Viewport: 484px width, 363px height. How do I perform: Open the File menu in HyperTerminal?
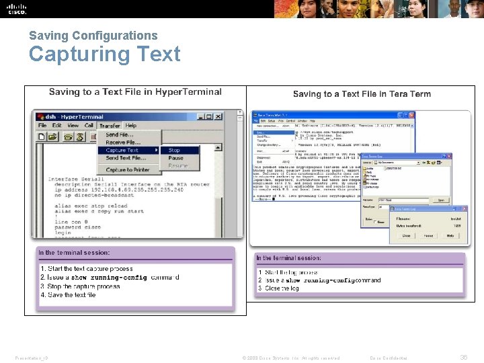coord(42,125)
